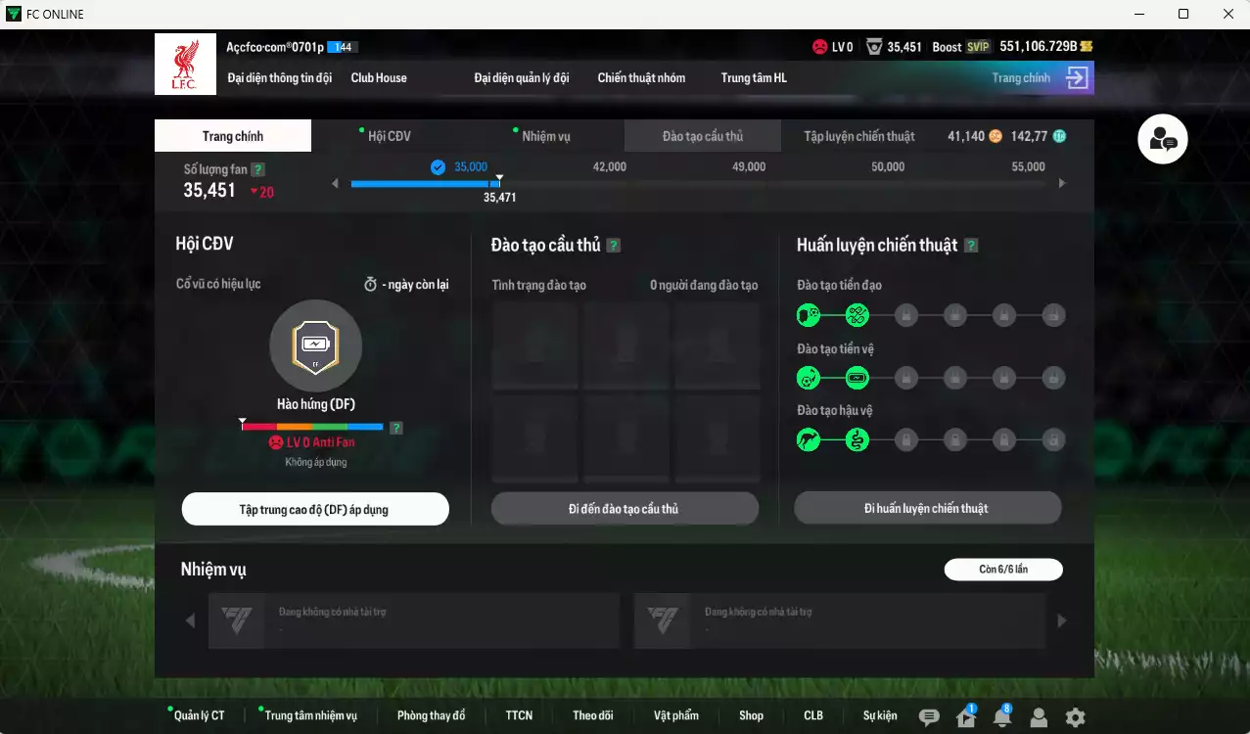This screenshot has height=734, width=1250.
Task: Click the kangaroo defender training icon
Action: [808, 440]
